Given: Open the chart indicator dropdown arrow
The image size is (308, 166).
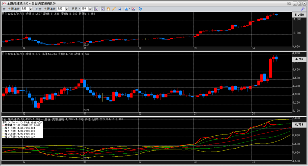Looking at the screenshot, I should tap(130, 9).
